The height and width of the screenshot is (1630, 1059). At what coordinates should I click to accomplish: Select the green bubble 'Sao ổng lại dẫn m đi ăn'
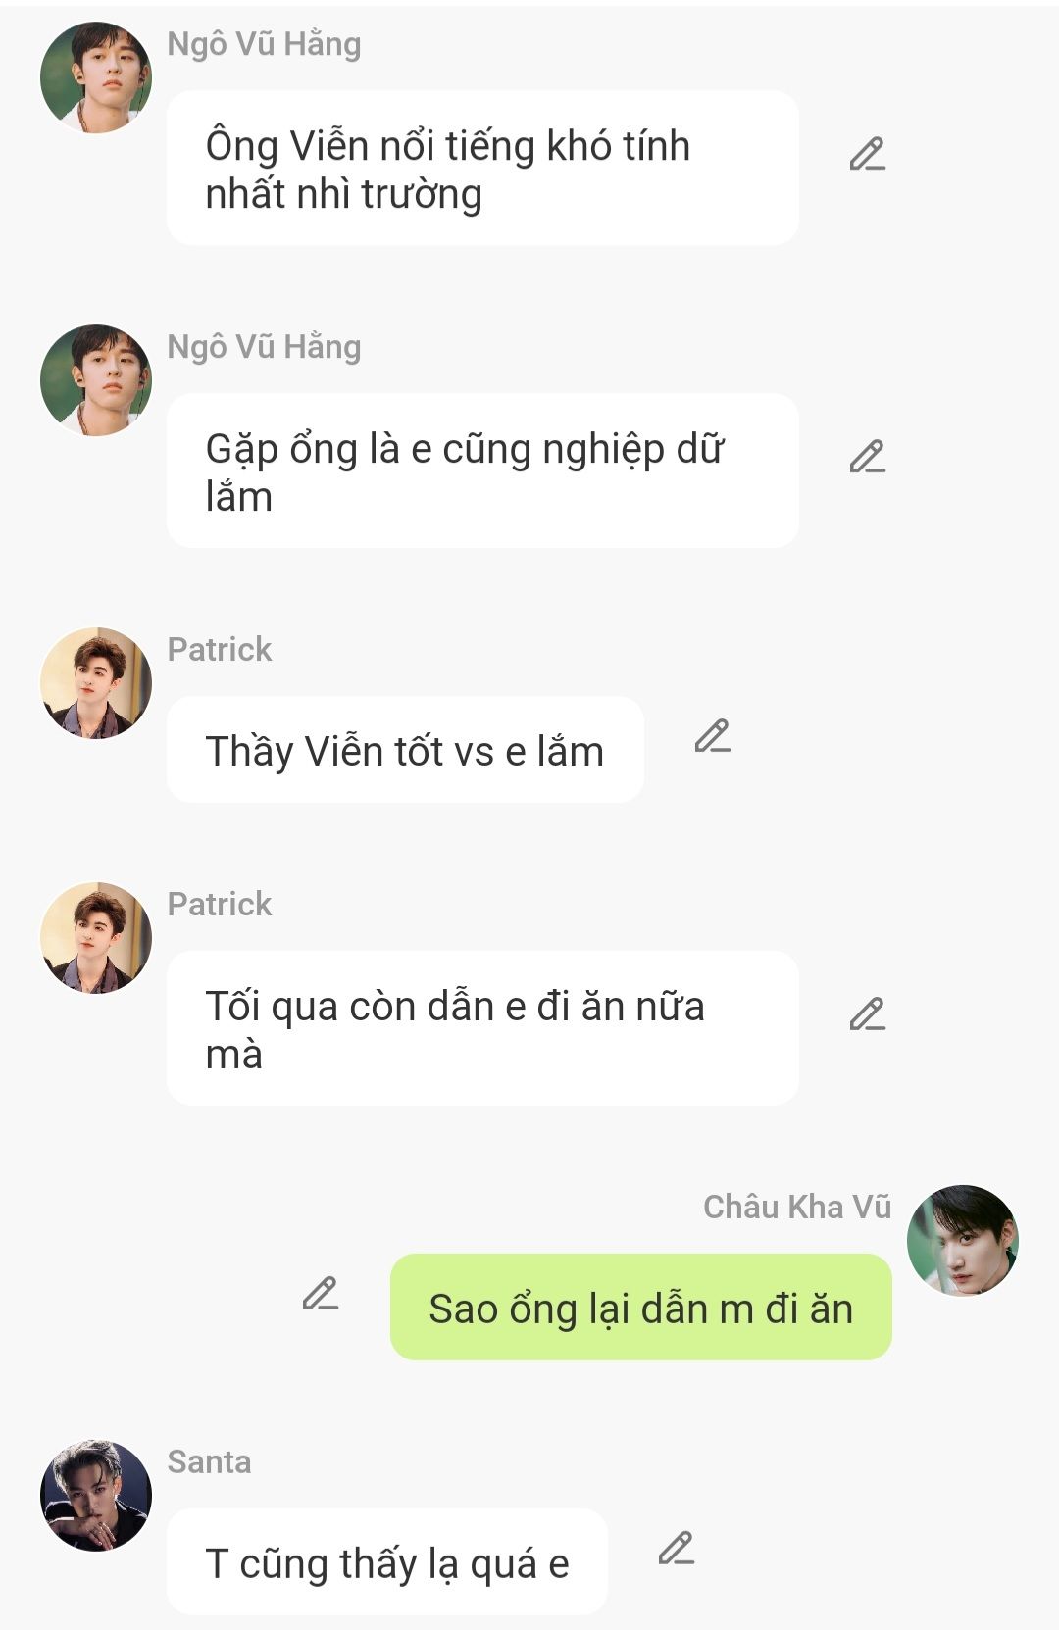pyautogui.click(x=641, y=1307)
